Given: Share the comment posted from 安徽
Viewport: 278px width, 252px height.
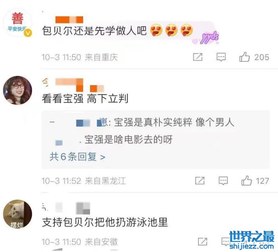Looking at the screenshot, I should tap(202, 241).
